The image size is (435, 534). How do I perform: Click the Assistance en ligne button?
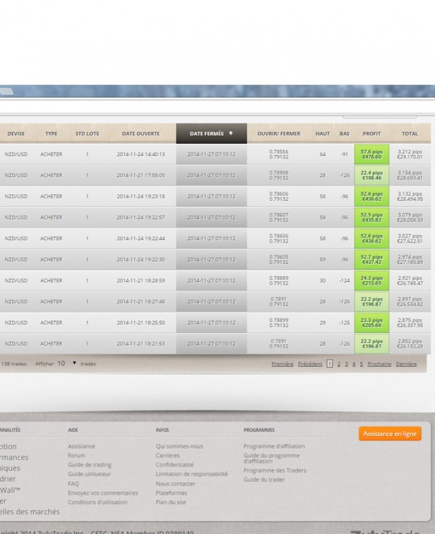[389, 434]
